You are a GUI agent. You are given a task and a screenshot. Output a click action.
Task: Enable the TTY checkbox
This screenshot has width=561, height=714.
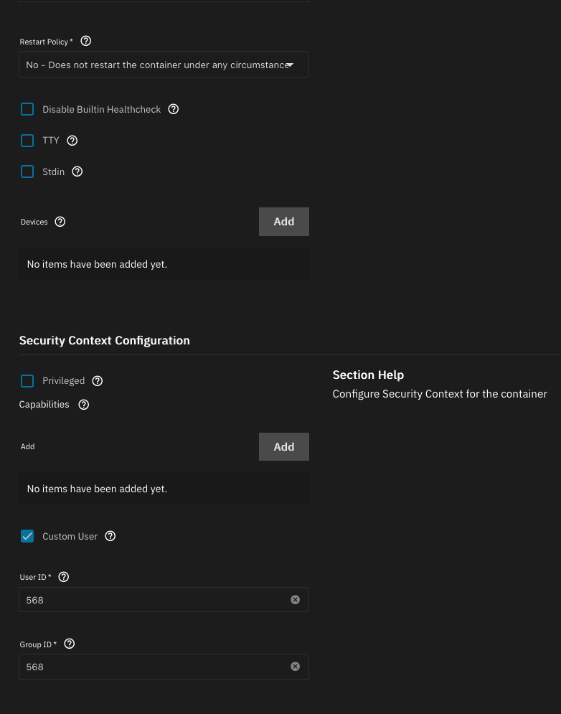tap(27, 141)
